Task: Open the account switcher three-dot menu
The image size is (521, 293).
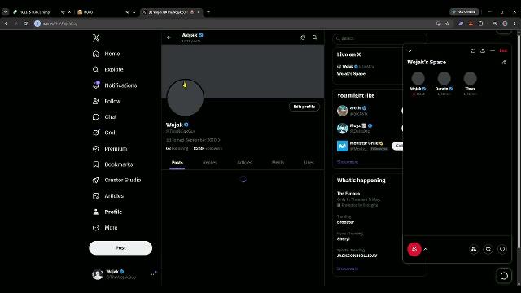Action: [154, 273]
